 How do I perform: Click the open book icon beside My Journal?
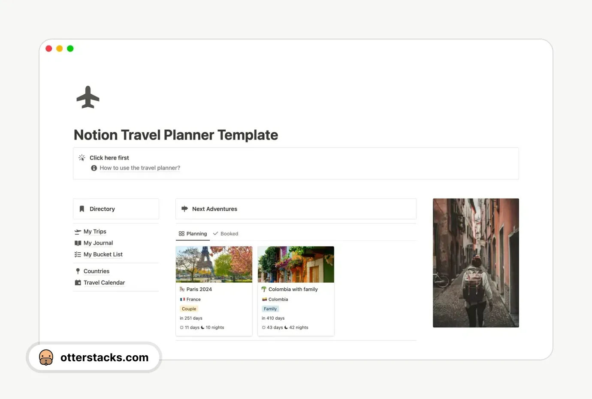coord(78,243)
